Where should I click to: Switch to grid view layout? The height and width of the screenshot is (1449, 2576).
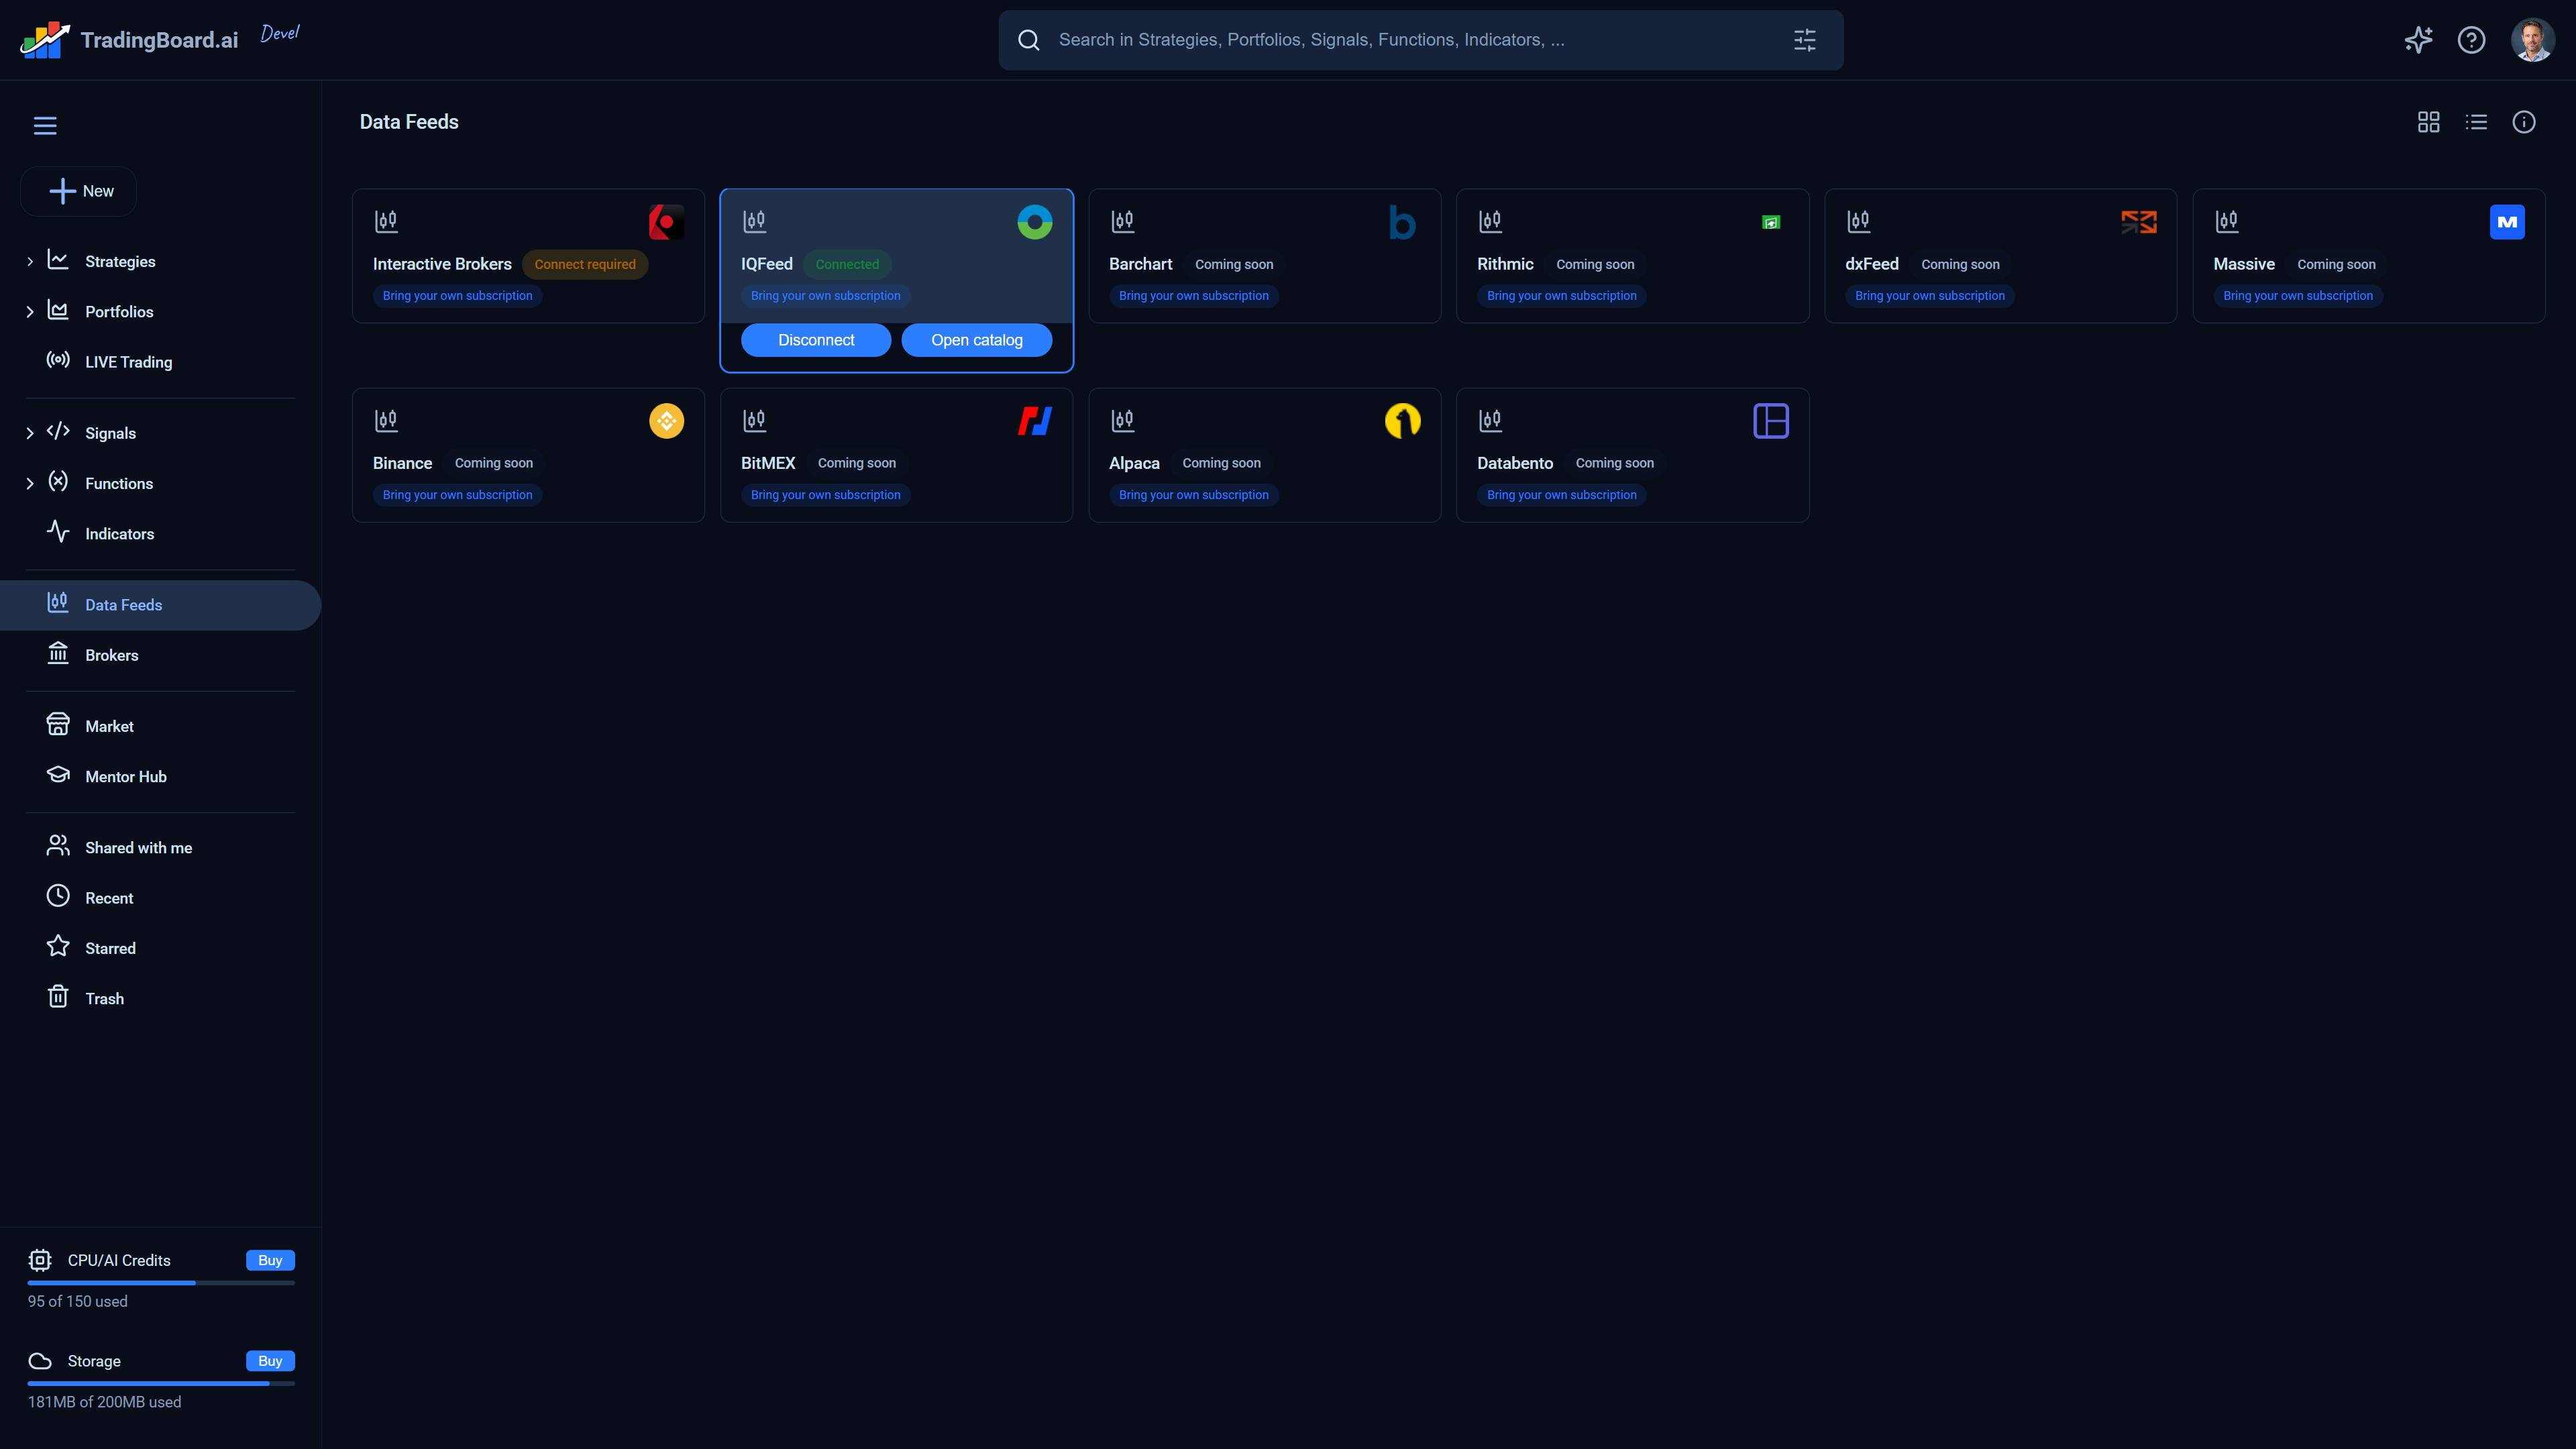pos(2428,122)
